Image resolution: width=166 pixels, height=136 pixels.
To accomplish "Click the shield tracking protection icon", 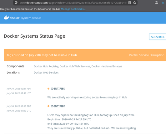I will point(16,3).
